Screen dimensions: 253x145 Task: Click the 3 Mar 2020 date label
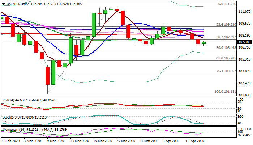[x=33, y=141]
